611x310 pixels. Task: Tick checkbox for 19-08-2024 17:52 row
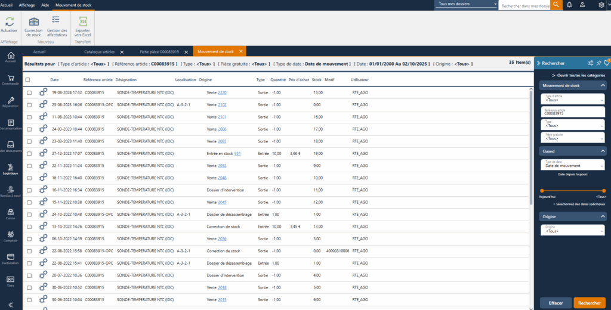[x=29, y=92]
